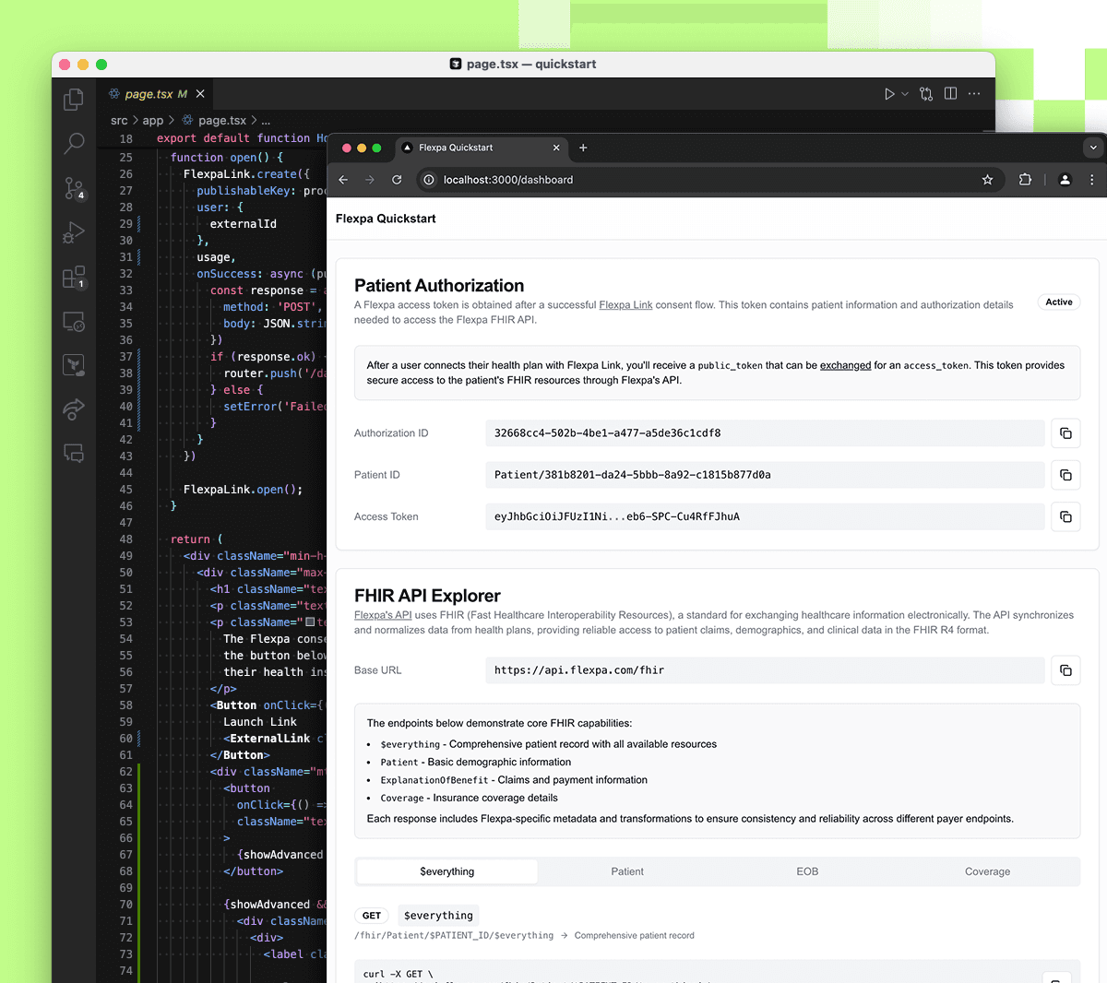Copy the Authorization ID value
The width and height of the screenshot is (1107, 983).
[x=1065, y=433]
